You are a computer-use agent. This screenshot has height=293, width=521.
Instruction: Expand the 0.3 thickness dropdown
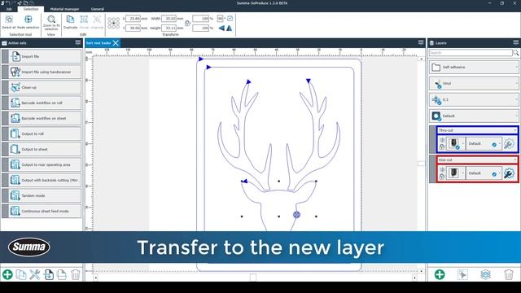(474, 99)
